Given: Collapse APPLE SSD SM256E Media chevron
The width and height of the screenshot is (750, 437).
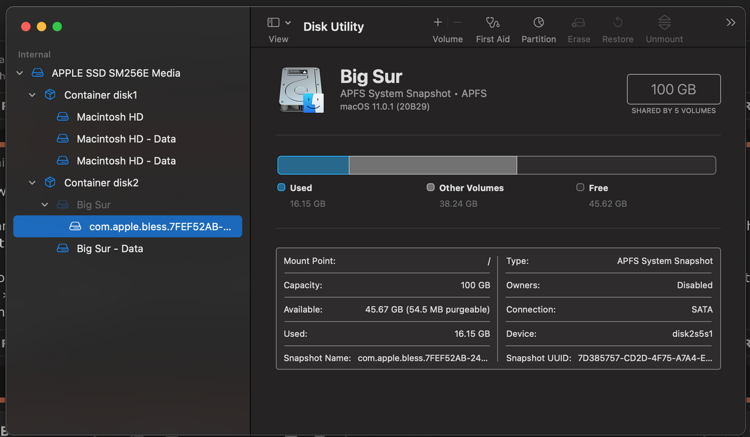Looking at the screenshot, I should 20,73.
